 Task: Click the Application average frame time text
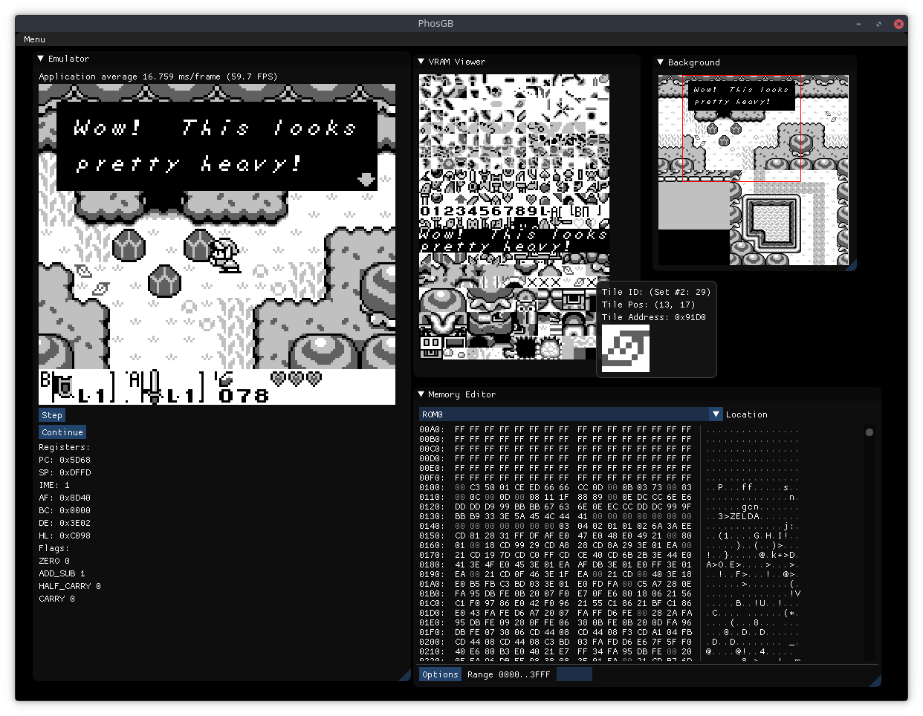pyautogui.click(x=158, y=77)
